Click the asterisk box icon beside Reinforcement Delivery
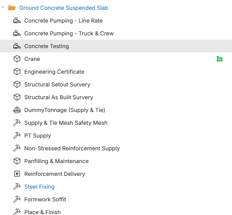This screenshot has height=215, width=232. click(x=17, y=174)
